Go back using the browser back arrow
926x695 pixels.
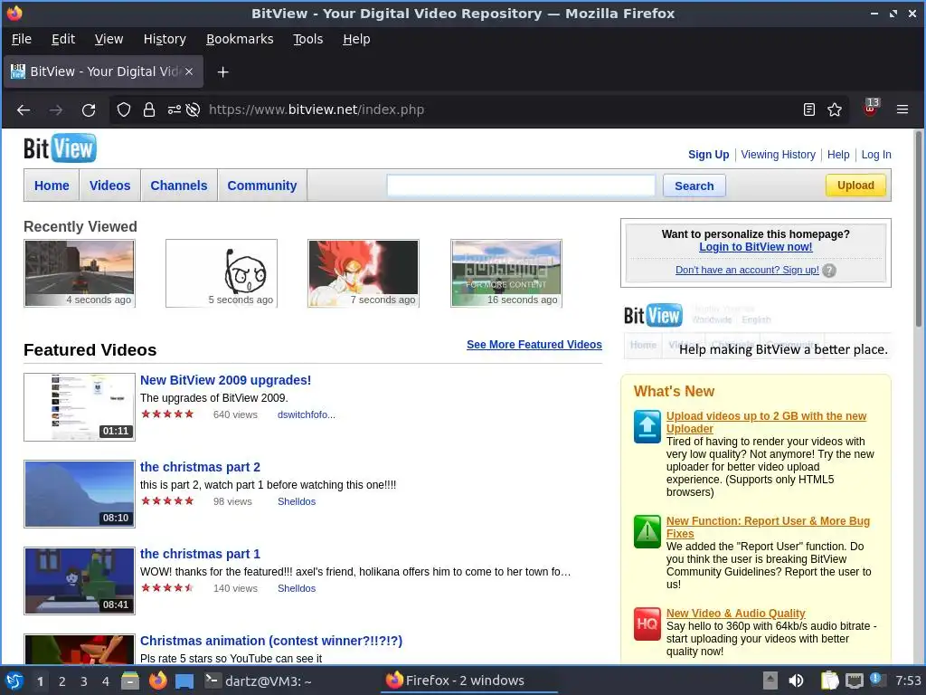[x=24, y=109]
